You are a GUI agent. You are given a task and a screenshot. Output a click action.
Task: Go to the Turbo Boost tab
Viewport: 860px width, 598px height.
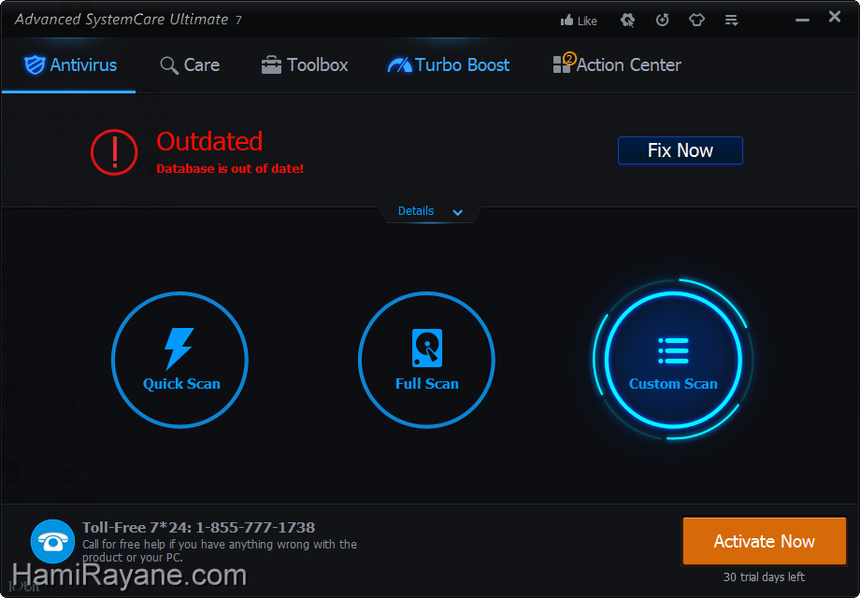(x=448, y=65)
